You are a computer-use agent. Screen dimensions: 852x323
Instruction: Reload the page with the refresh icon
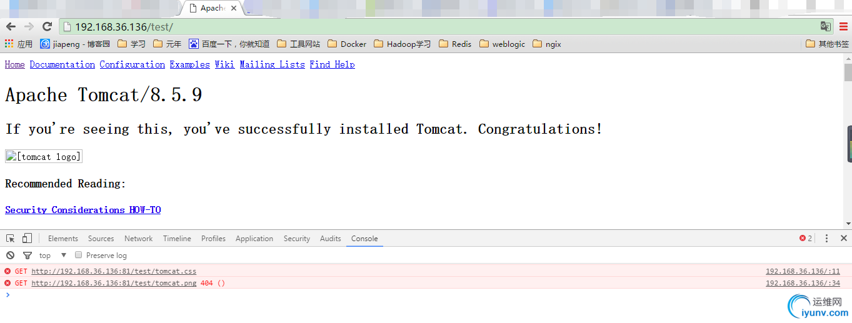pyautogui.click(x=47, y=26)
